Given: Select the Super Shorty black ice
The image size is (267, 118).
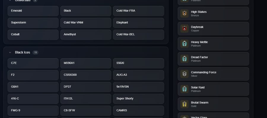Looking at the screenshot, I should point(139,99).
